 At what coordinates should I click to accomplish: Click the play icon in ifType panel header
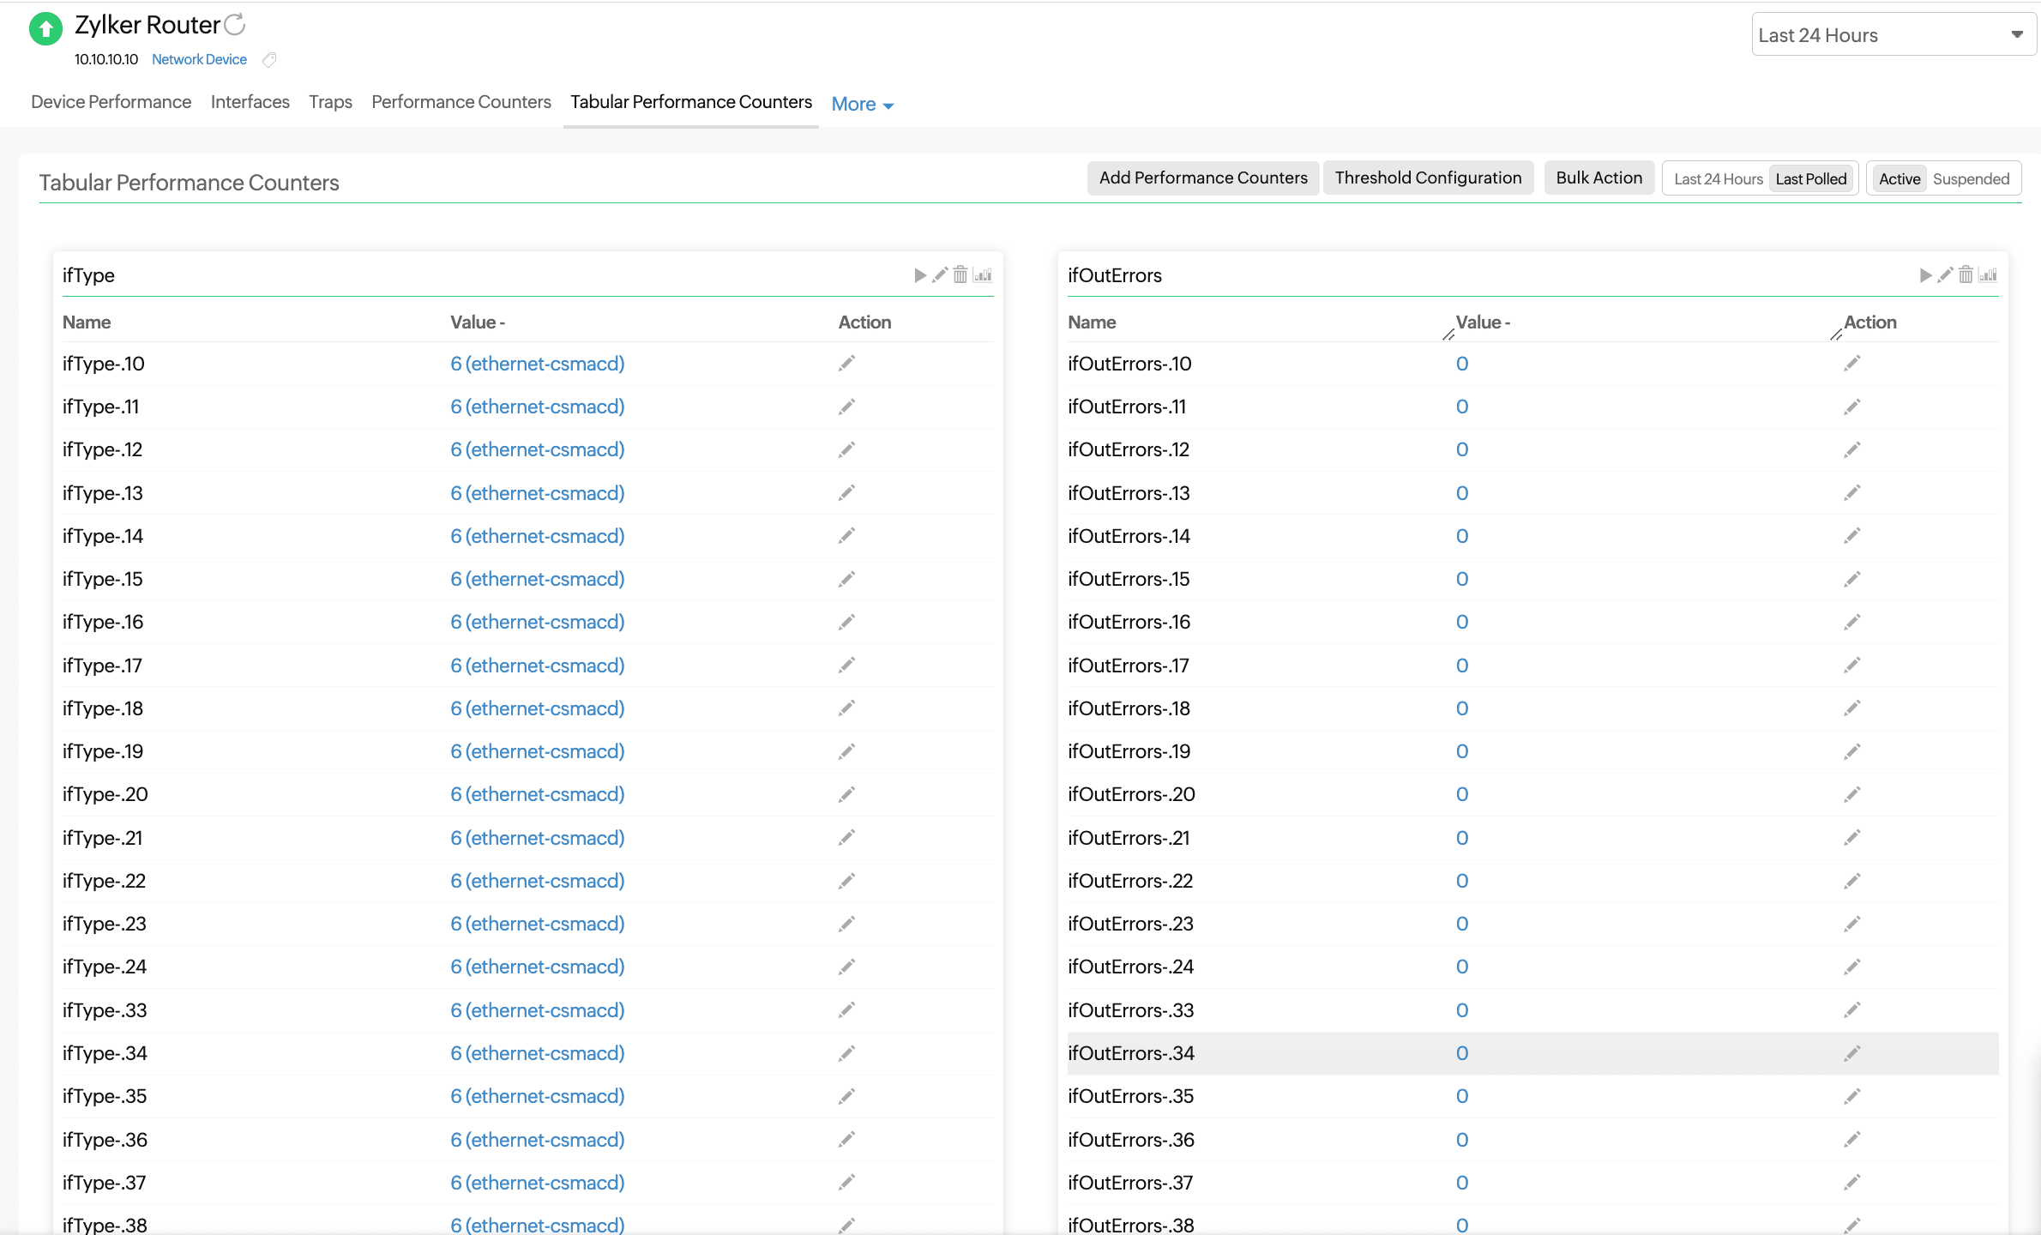(x=920, y=275)
